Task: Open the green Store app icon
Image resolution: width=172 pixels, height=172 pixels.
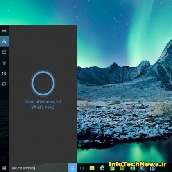Action: pos(112,168)
